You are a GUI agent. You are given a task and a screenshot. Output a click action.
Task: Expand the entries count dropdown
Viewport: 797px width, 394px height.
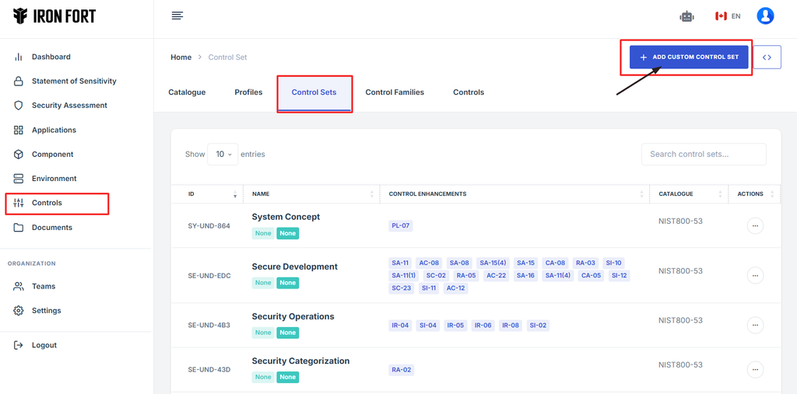coord(223,155)
